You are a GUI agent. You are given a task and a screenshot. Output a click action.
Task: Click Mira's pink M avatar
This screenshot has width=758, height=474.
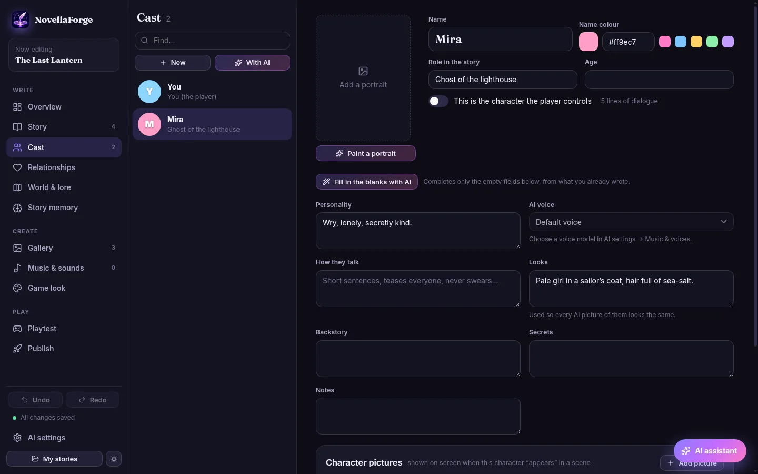coord(149,124)
